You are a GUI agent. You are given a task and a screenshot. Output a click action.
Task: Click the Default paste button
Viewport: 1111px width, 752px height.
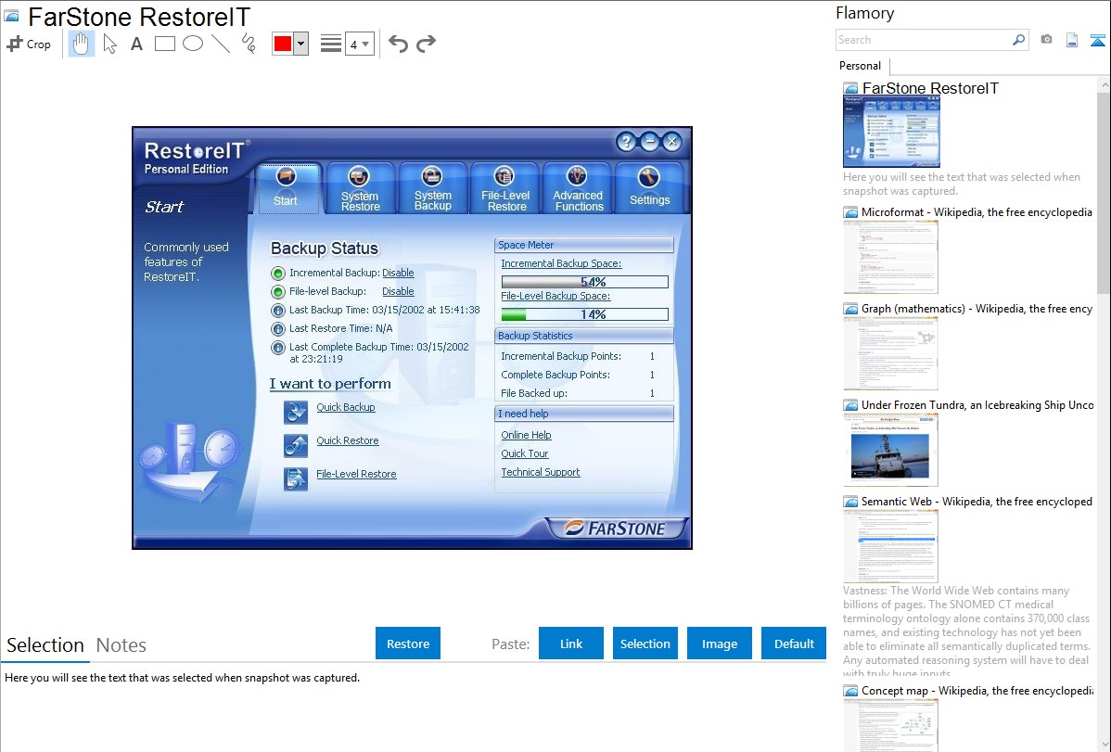point(794,644)
